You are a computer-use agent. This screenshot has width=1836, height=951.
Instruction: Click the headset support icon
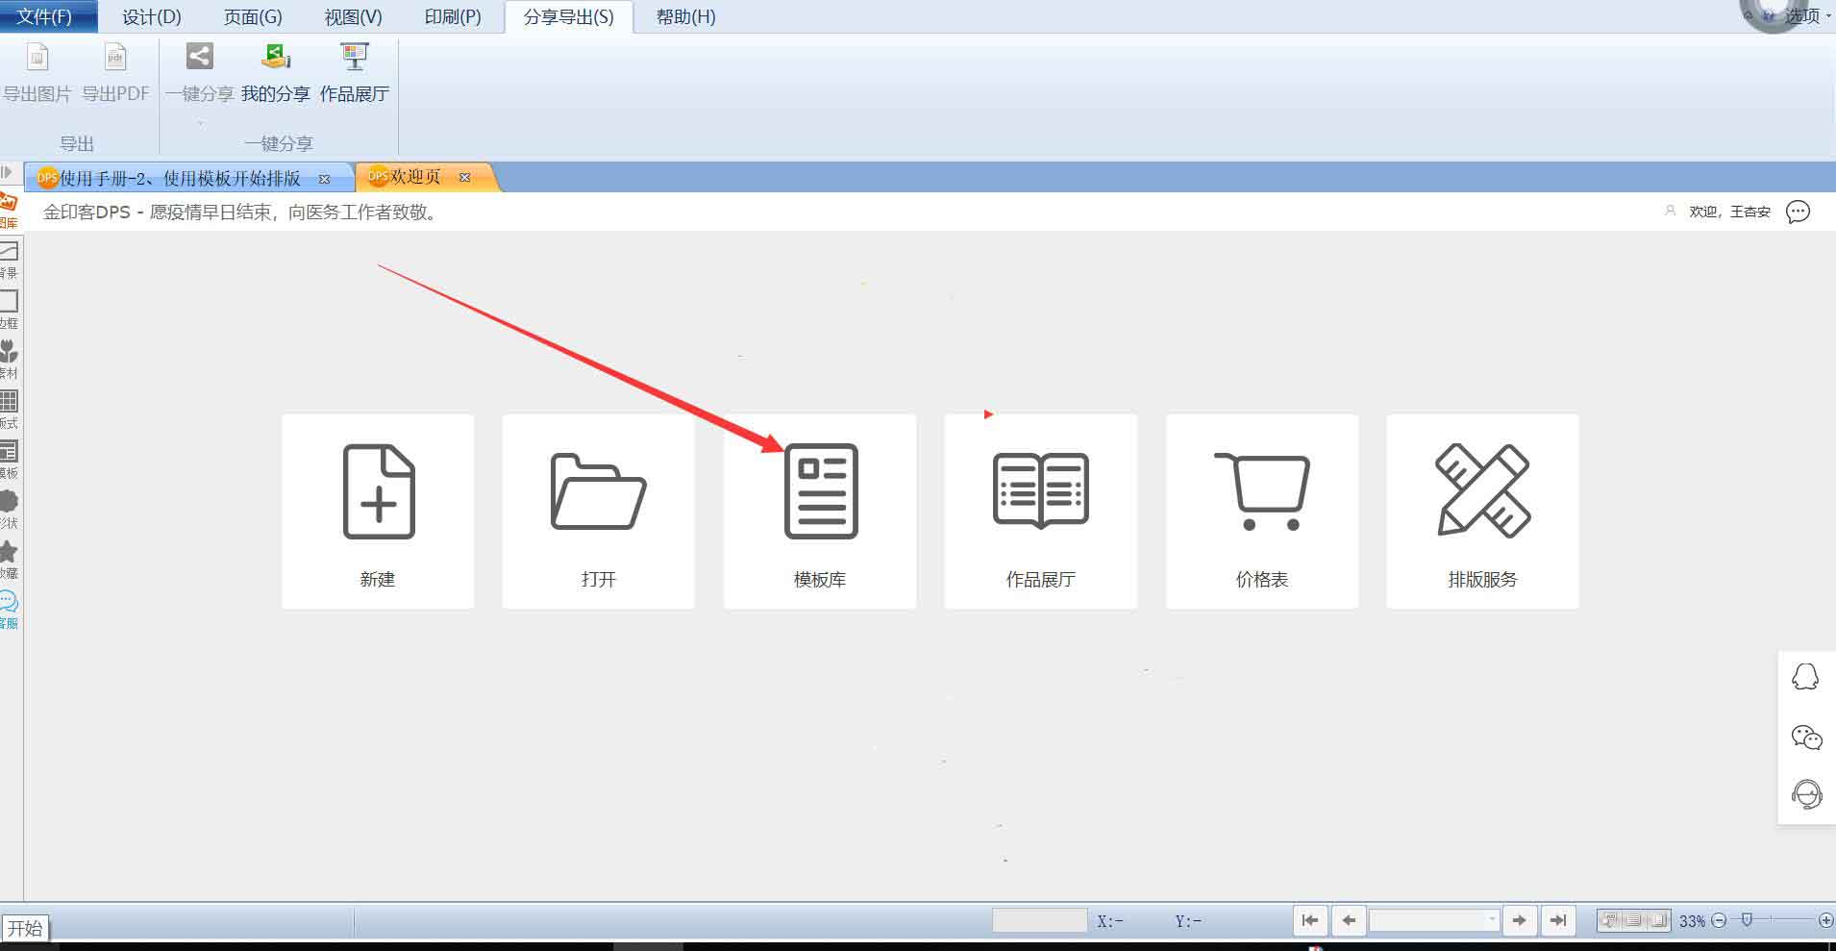(1806, 794)
